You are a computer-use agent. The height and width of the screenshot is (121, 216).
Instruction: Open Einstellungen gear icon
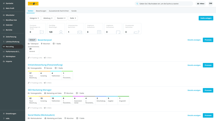[x=4, y=114]
